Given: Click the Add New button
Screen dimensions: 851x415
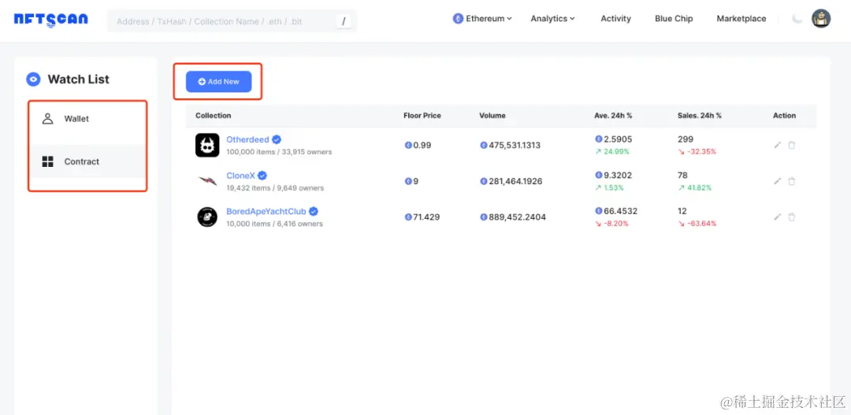Looking at the screenshot, I should tap(219, 81).
